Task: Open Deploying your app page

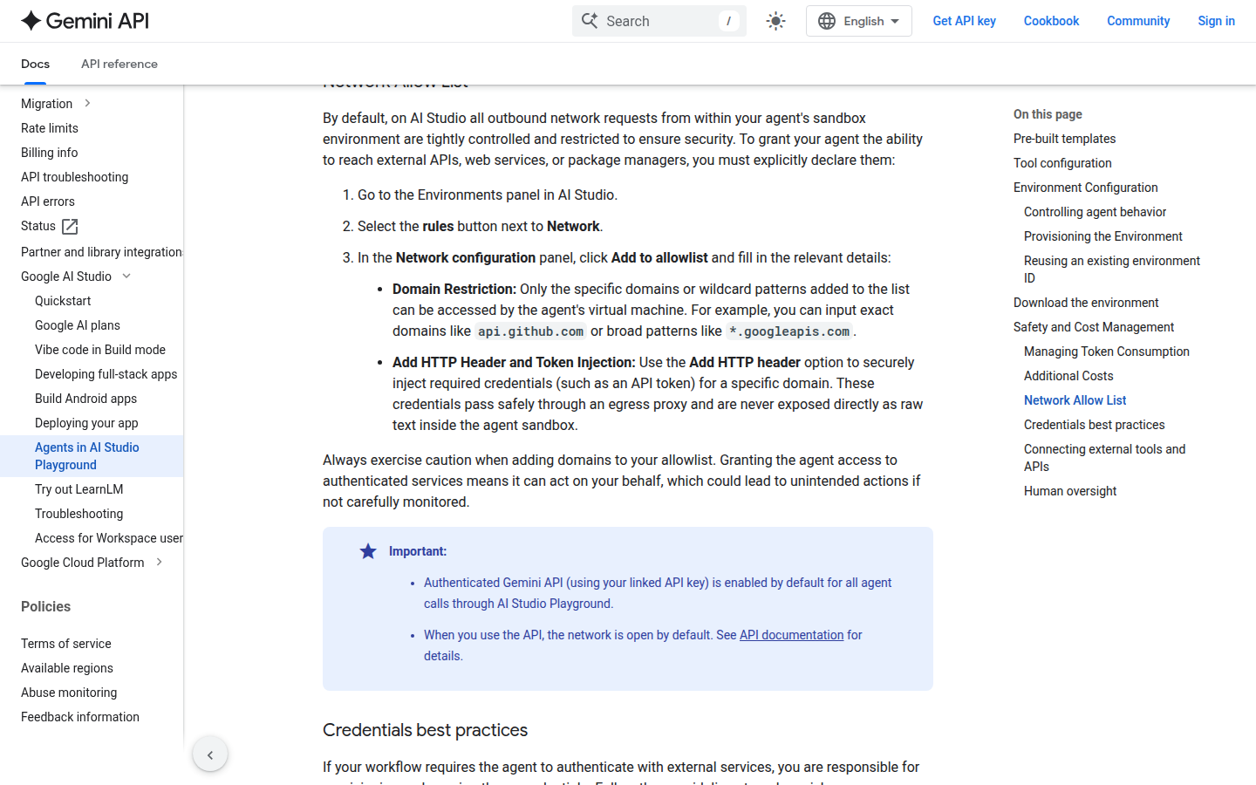Action: [86, 423]
